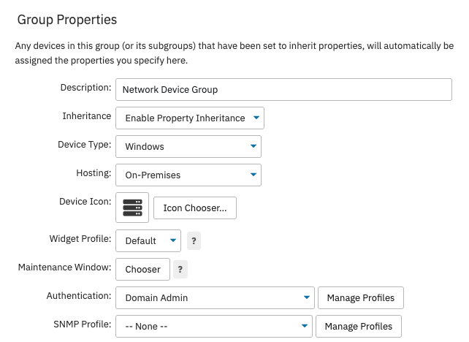Click the Inheritance field label
The image size is (469, 342).
[x=87, y=116]
